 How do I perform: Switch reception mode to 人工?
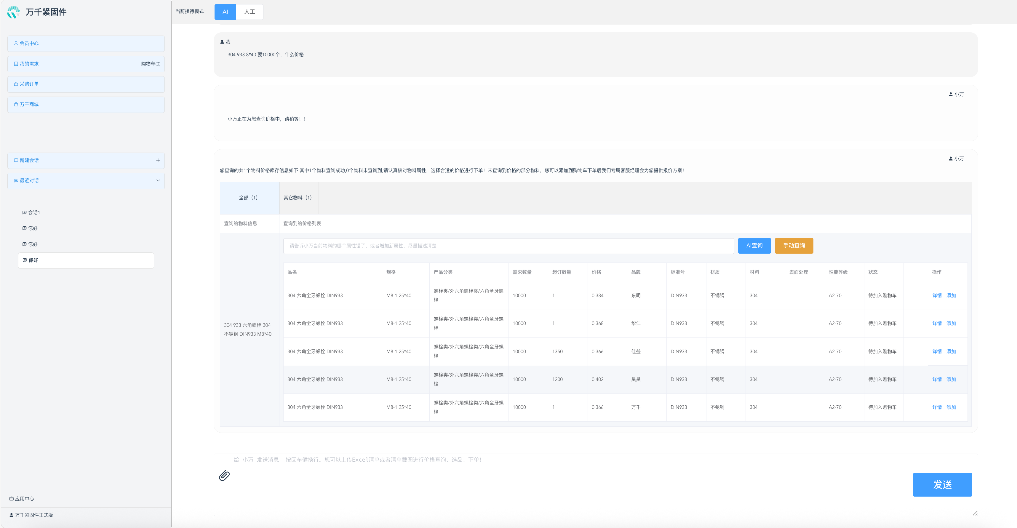click(x=249, y=12)
